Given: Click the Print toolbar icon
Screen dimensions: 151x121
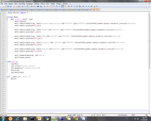Looking at the screenshot, I should [x=19, y=6].
